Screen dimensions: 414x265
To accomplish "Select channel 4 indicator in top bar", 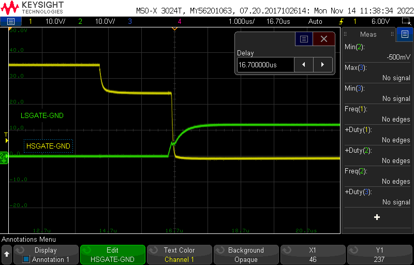I will pos(180,21).
